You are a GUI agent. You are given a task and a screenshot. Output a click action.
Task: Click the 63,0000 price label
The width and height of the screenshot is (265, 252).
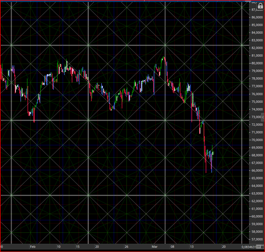click(257, 193)
